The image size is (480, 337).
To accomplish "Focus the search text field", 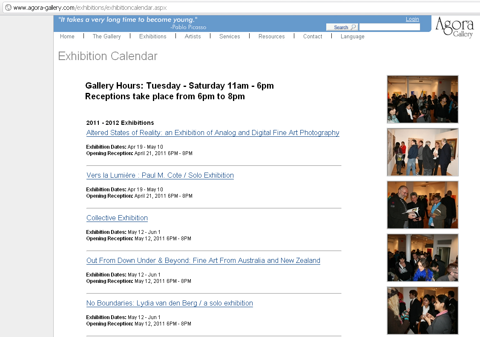I will (x=389, y=27).
